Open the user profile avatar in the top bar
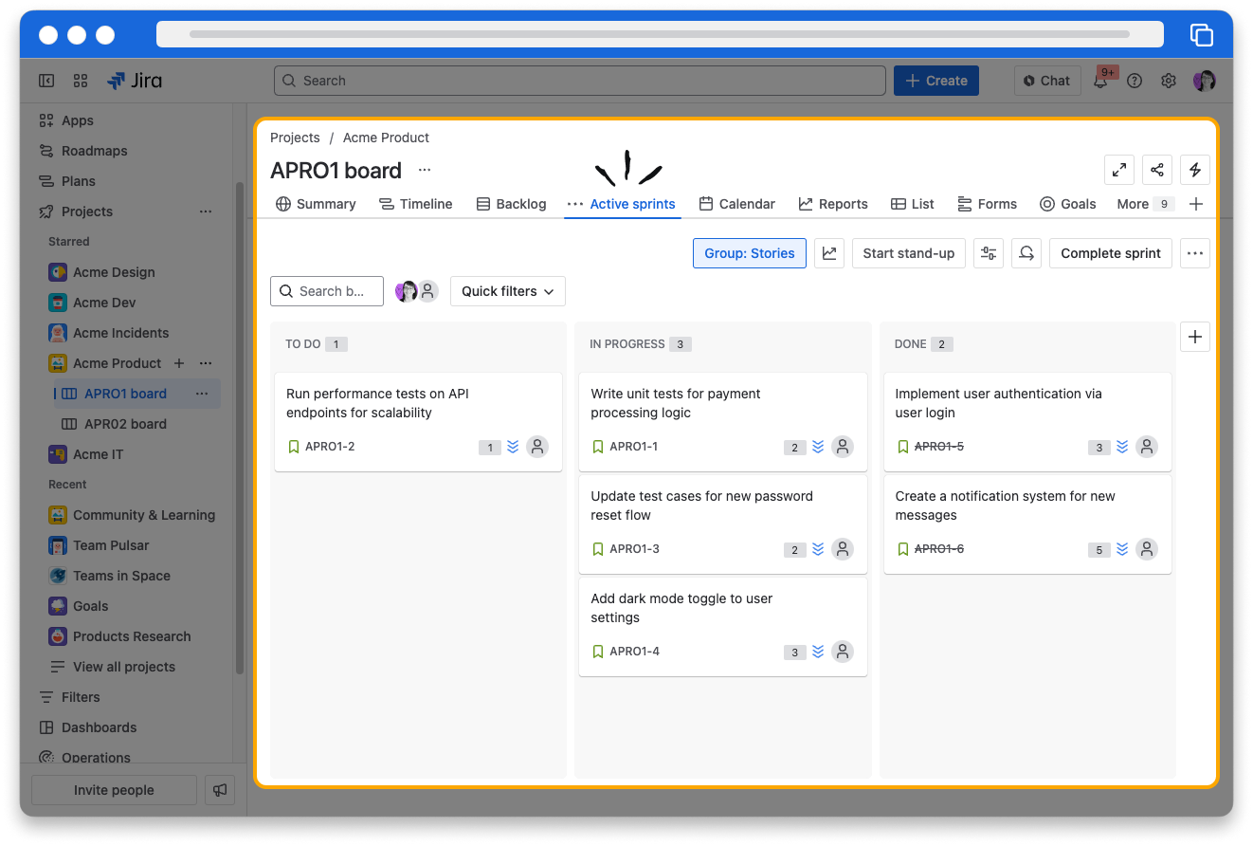This screenshot has height=846, width=1253. click(x=1204, y=81)
